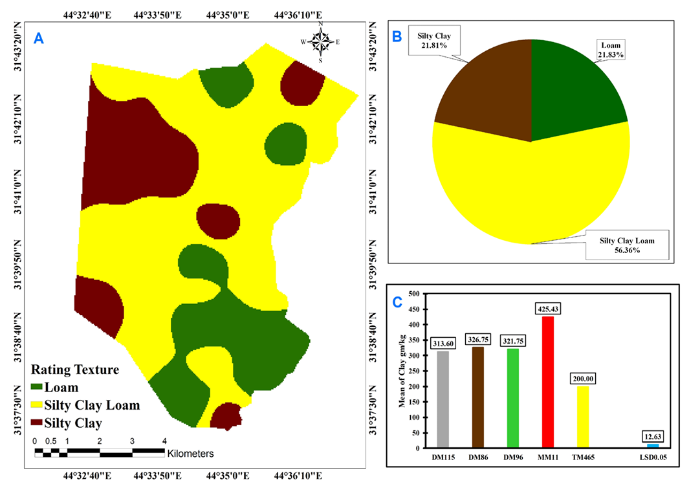Screen dimensions: 689x486
Task: Click the '450' y-axis tick label
Action: tap(414, 309)
